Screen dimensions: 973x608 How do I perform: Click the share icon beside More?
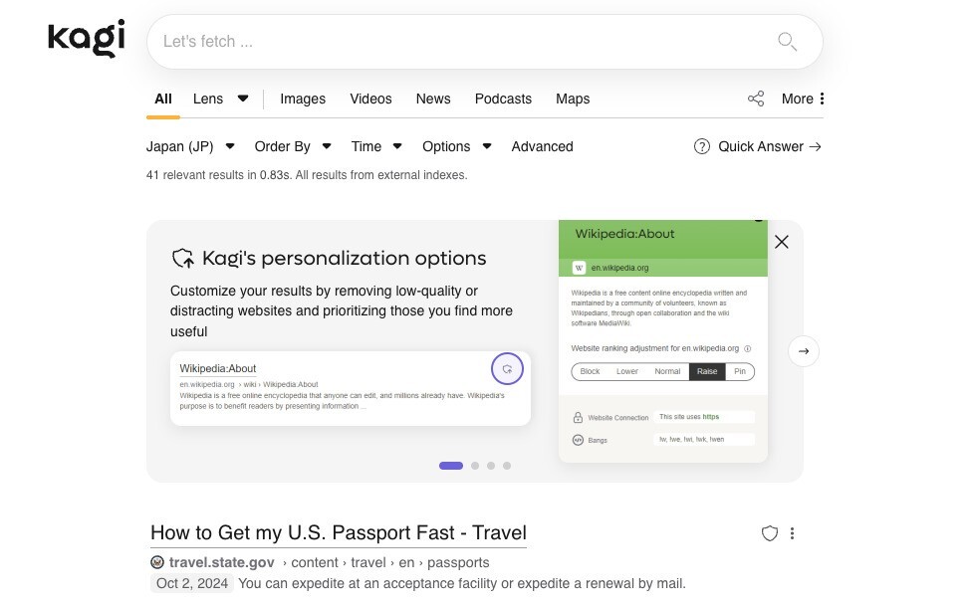pos(756,99)
